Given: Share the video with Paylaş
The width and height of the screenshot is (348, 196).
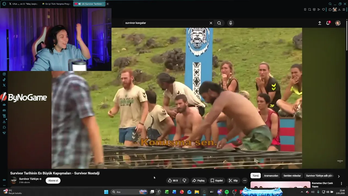Looking at the screenshot, I should point(198,180).
